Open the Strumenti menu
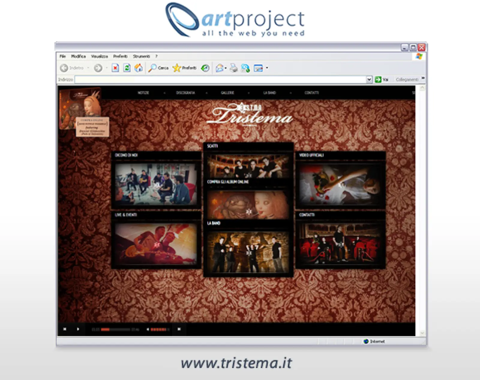The height and width of the screenshot is (380, 480). click(141, 56)
